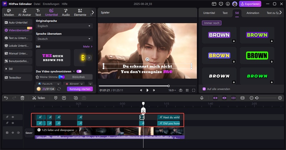This screenshot has width=286, height=150.
Task: Click Exportieren button
Action: 250,4
